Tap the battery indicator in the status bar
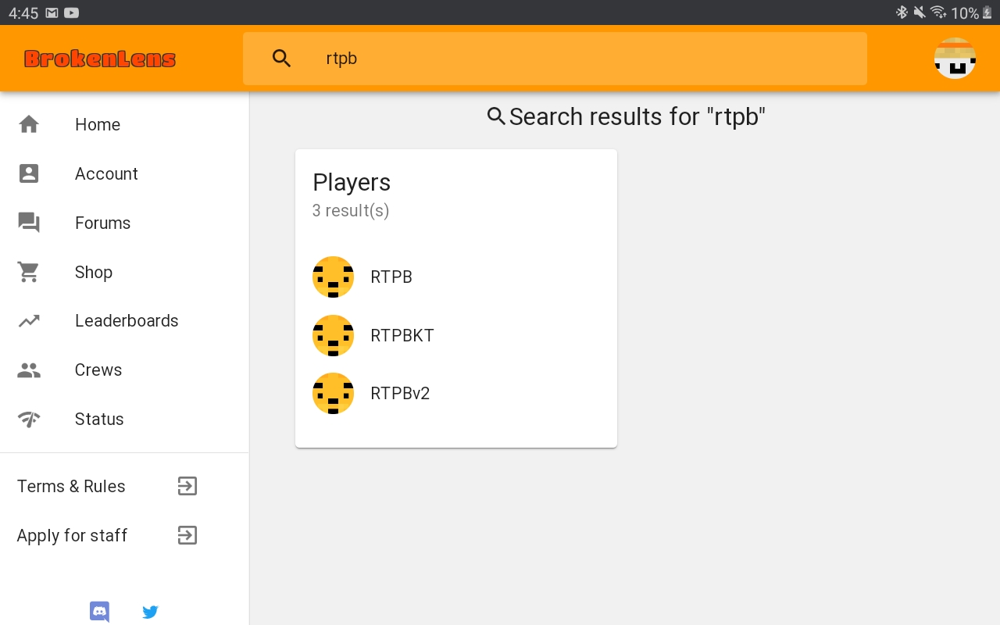Screen dimensions: 1000x625 click(x=987, y=12)
